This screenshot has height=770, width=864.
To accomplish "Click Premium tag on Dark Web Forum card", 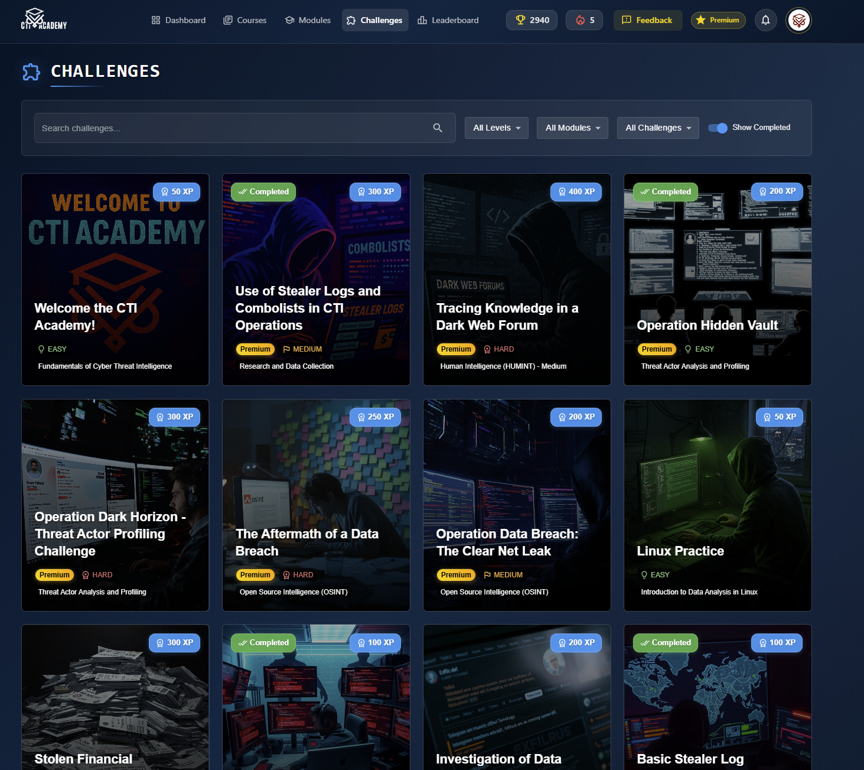I will [x=456, y=349].
